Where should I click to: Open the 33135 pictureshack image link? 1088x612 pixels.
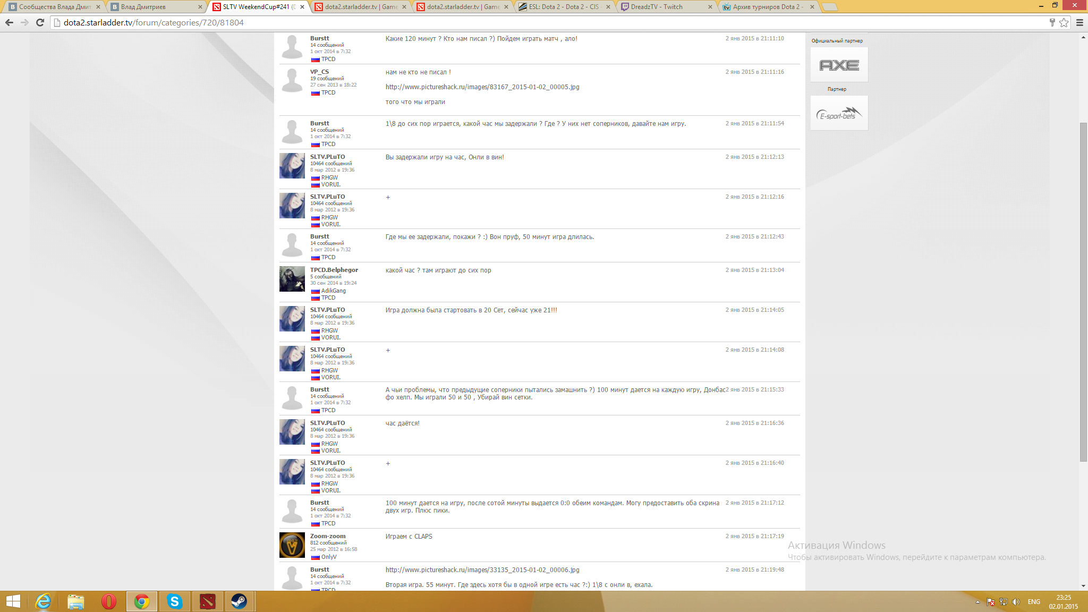(x=482, y=570)
